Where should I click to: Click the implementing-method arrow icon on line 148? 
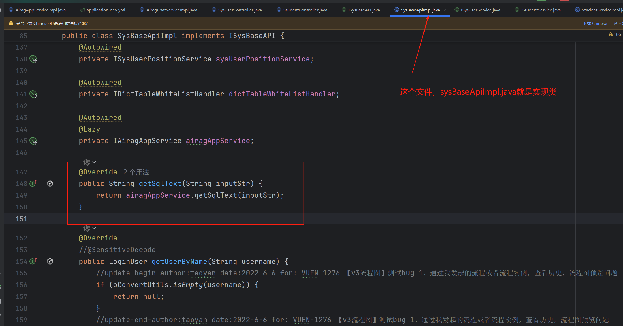[x=33, y=183]
